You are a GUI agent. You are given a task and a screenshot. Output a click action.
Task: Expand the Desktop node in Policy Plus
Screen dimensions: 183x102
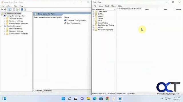[93, 14]
